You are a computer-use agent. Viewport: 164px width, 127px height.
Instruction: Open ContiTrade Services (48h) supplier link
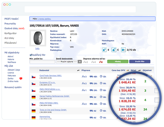tap(51, 76)
